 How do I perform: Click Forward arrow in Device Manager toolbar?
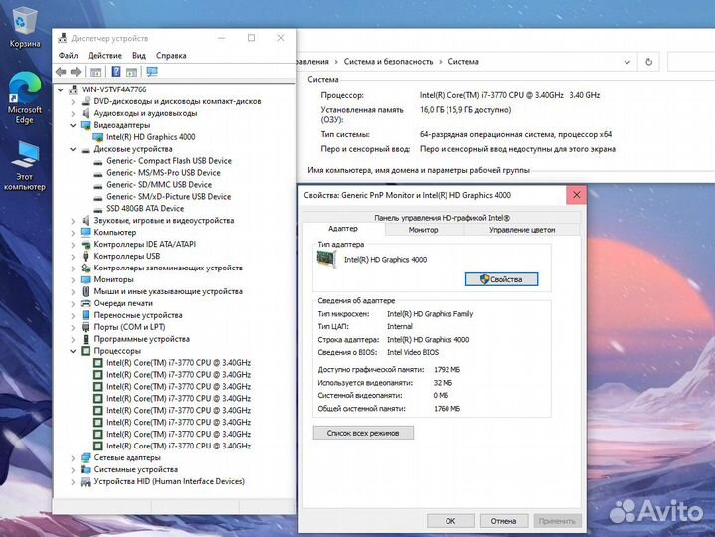click(x=76, y=72)
